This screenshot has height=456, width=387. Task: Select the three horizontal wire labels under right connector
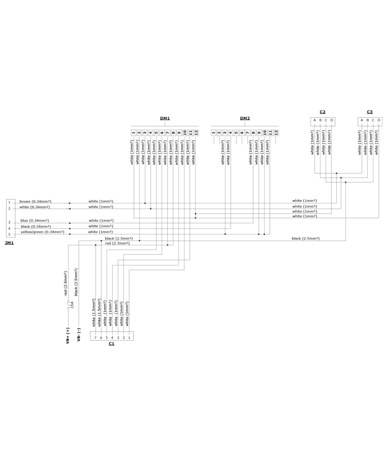coord(304,211)
